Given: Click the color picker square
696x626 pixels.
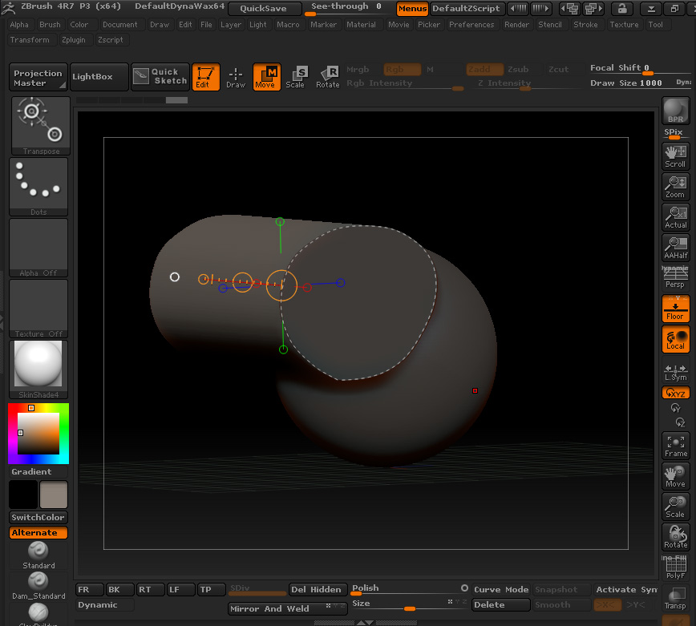Looking at the screenshot, I should tap(38, 434).
